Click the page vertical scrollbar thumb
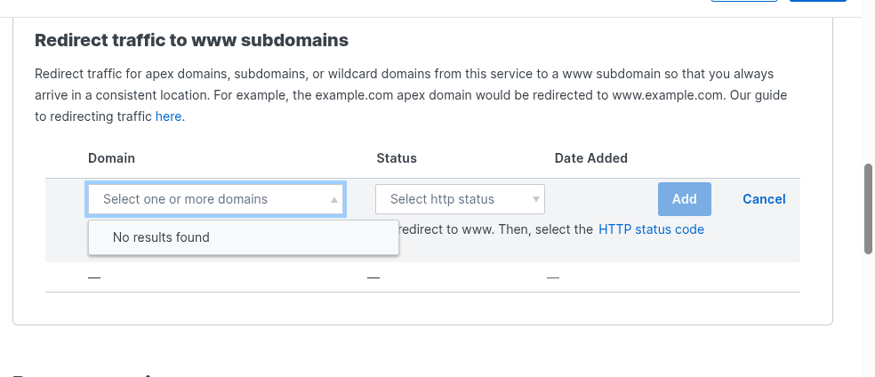Screen dimensions: 875x377 (x=869, y=209)
